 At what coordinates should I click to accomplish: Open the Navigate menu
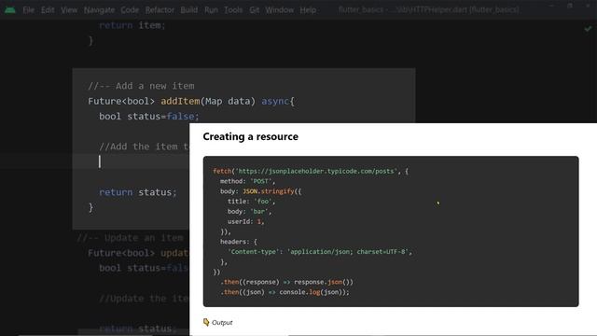(99, 10)
